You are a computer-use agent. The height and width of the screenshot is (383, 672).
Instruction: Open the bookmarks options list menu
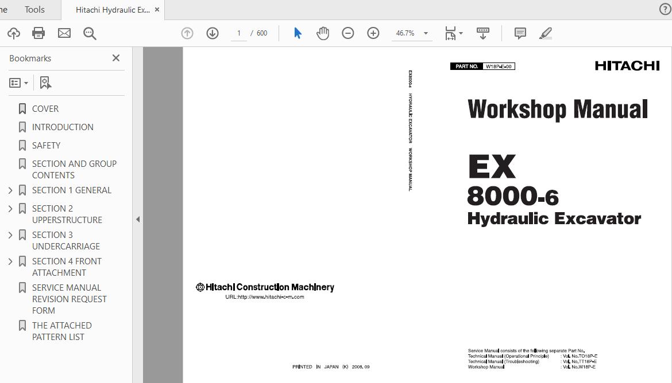[x=18, y=83]
